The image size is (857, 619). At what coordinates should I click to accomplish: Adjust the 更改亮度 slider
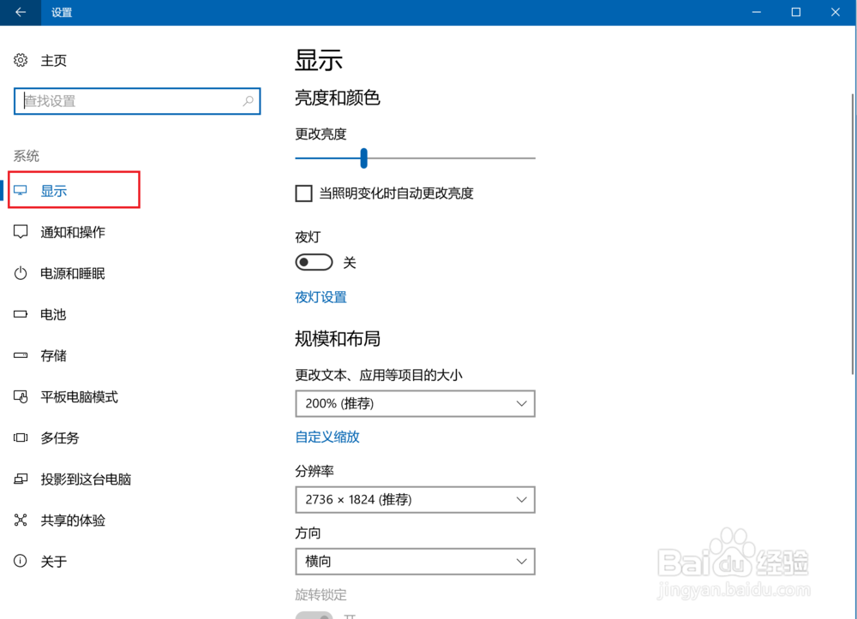pos(363,158)
